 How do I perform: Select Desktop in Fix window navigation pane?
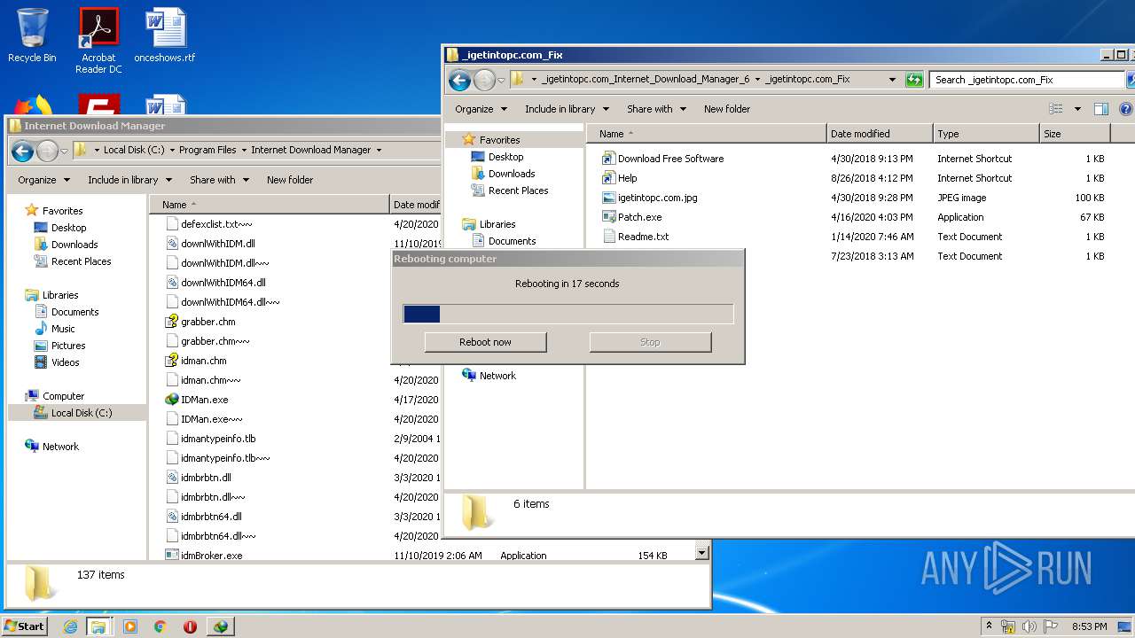click(505, 157)
